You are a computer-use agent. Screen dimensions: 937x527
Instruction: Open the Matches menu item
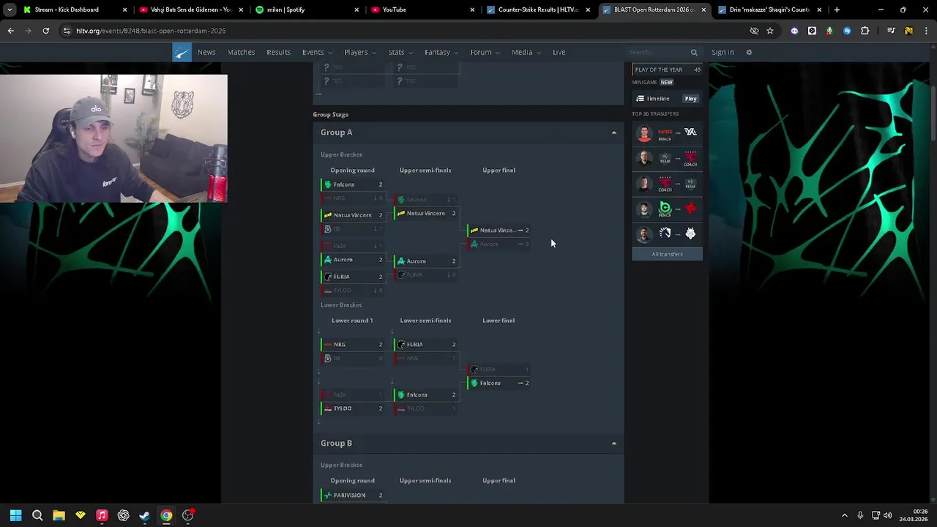[241, 52]
